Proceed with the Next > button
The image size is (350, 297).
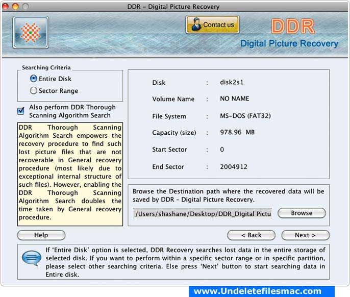coord(305,235)
